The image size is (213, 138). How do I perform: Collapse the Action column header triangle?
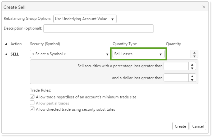tap(6, 44)
